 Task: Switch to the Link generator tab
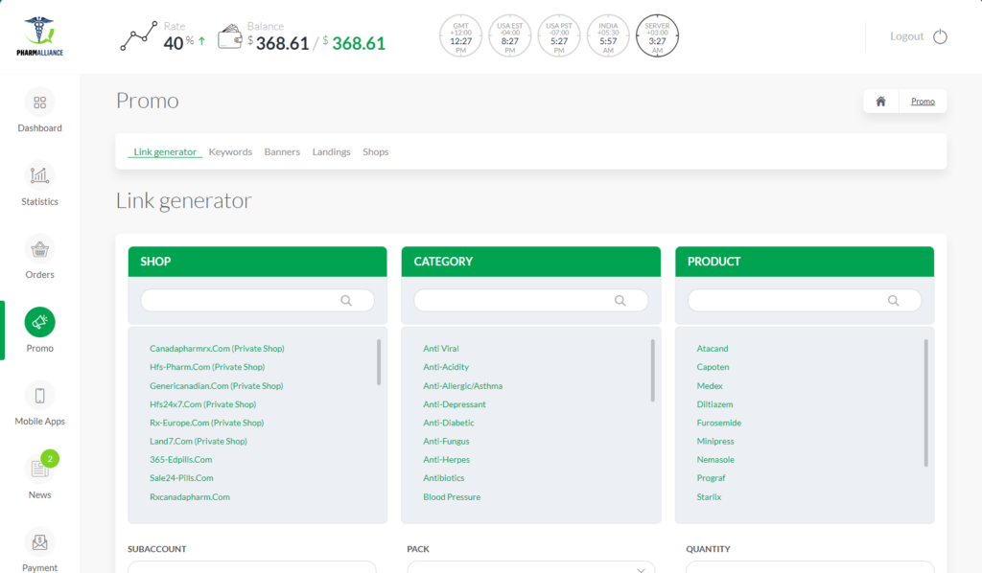click(x=165, y=152)
